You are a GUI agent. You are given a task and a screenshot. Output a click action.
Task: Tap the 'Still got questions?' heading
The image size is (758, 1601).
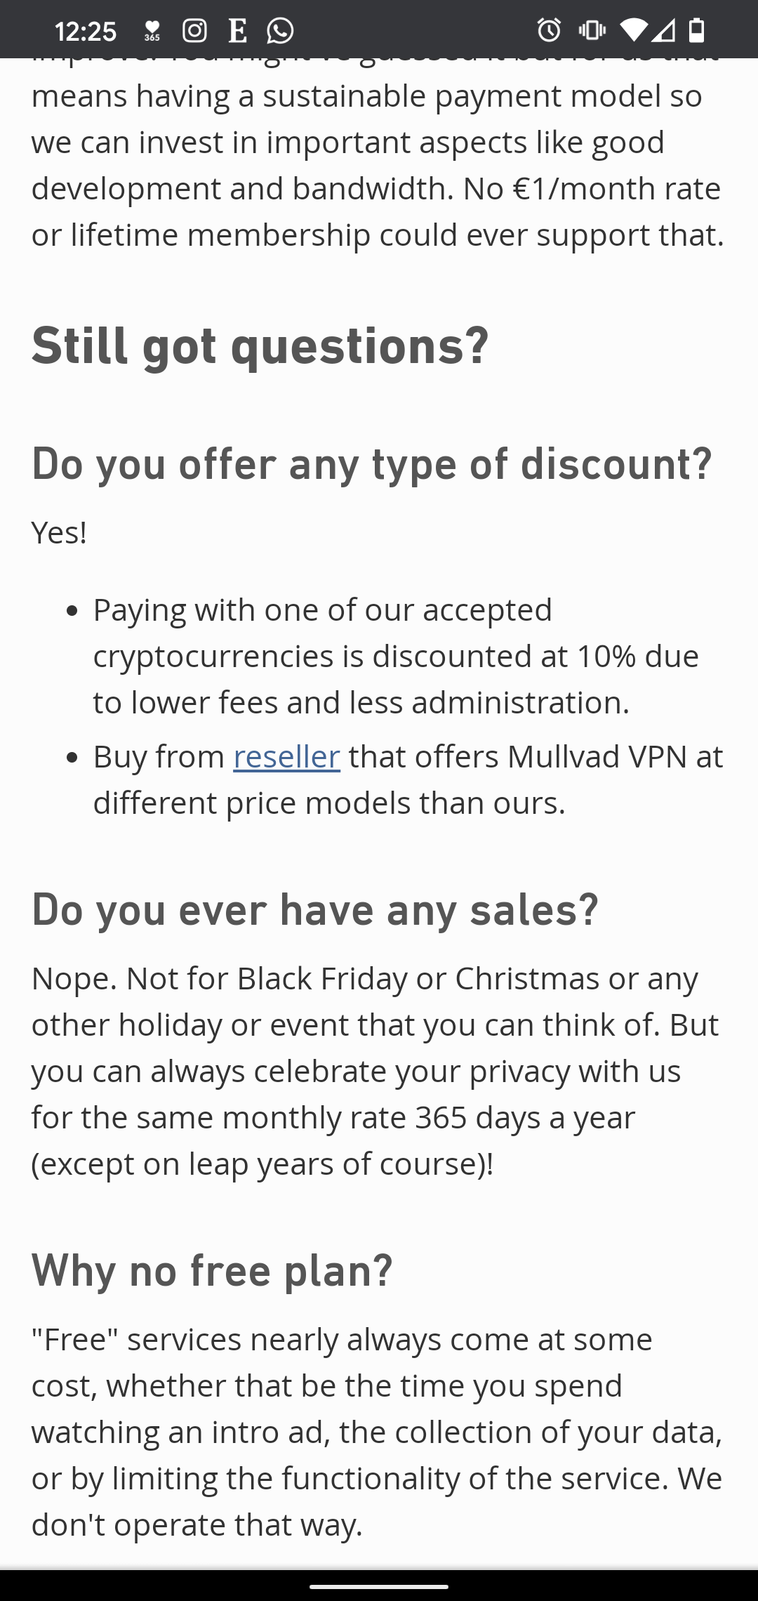tap(260, 345)
